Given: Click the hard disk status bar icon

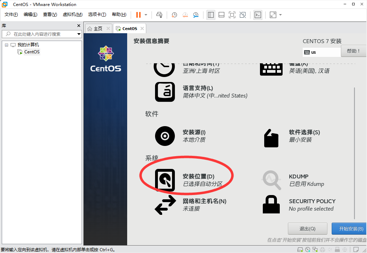Looking at the screenshot, I should (300, 250).
